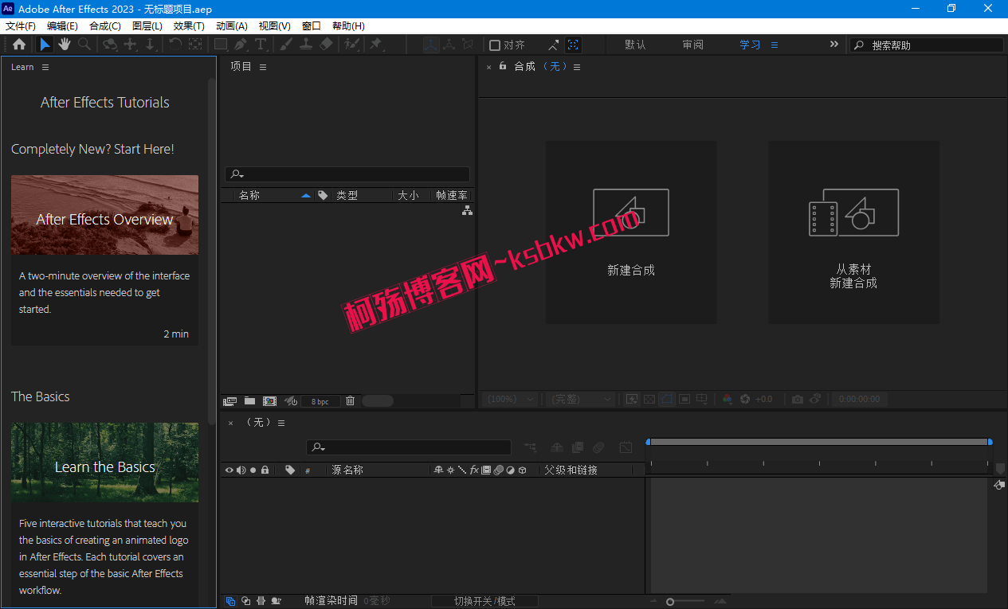Select the Hand tool
The width and height of the screenshot is (1008, 609).
[65, 45]
